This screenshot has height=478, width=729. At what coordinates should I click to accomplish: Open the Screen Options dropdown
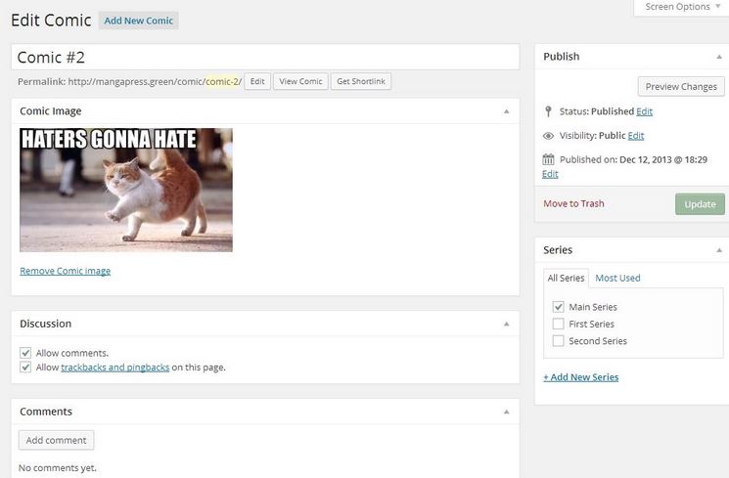(x=682, y=7)
